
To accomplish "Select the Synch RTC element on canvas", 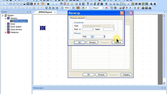I will 43,28.
